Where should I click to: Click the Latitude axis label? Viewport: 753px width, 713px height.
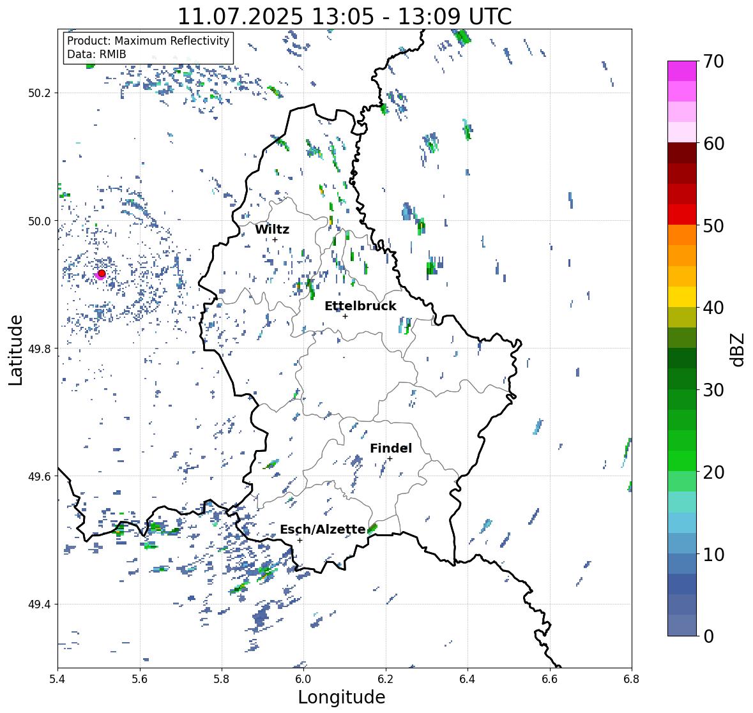tap(16, 350)
